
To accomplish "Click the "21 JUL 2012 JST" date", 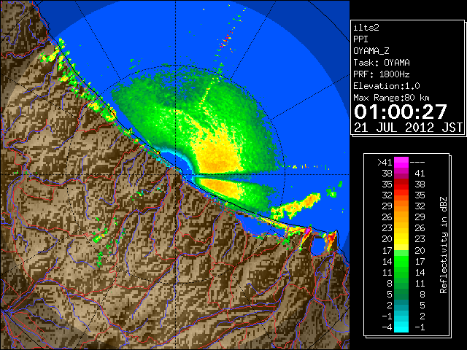I will 409,128.
